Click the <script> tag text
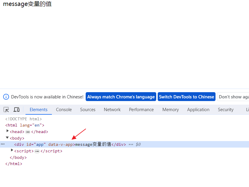 coord(24,151)
